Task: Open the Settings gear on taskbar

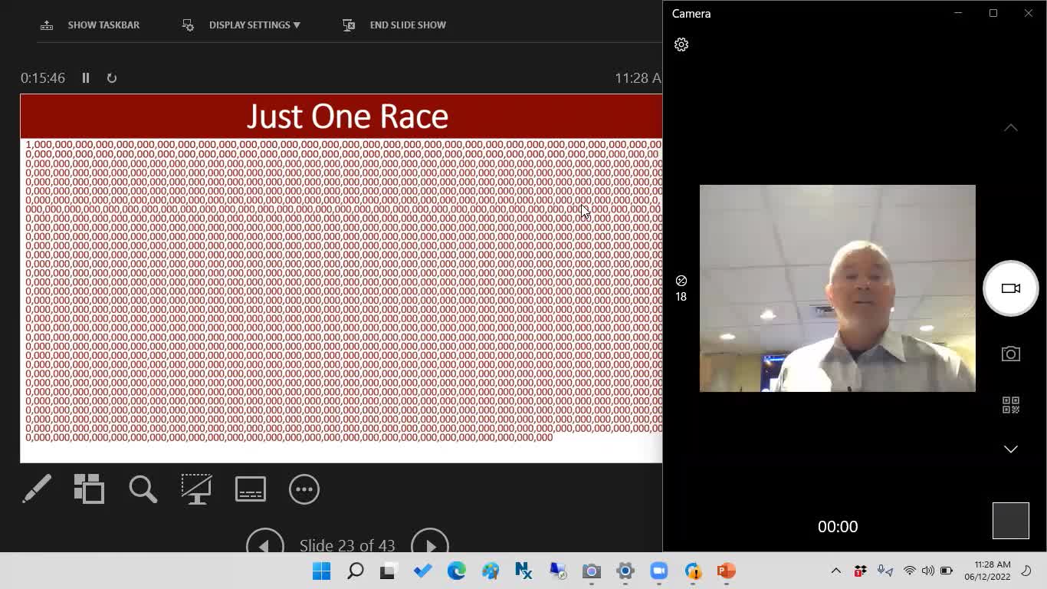Action: [x=625, y=571]
